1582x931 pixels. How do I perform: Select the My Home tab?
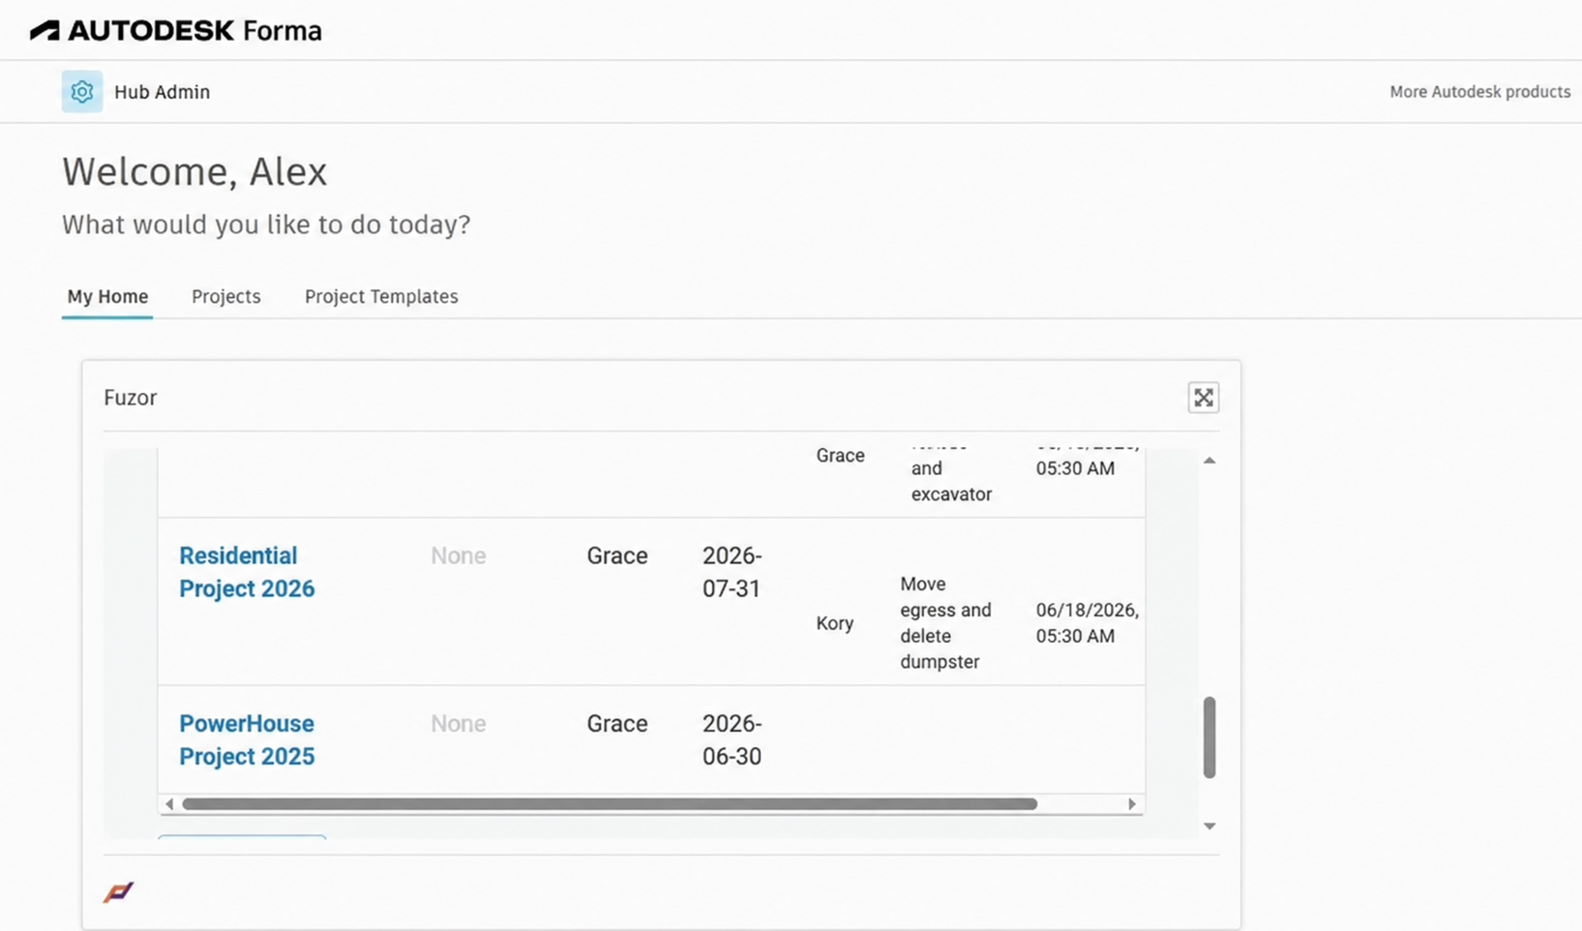[107, 296]
